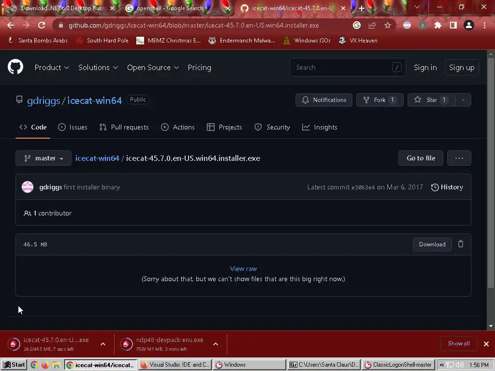The image size is (495, 371).
Task: Open icecat-win64 breadcrumb link
Action: click(x=97, y=158)
